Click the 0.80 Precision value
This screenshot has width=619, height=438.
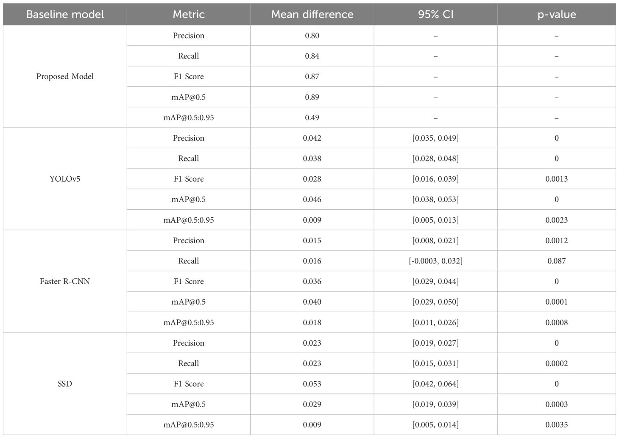point(312,36)
